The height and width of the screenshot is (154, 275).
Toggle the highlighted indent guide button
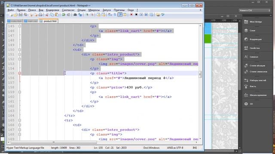click(x=120, y=15)
